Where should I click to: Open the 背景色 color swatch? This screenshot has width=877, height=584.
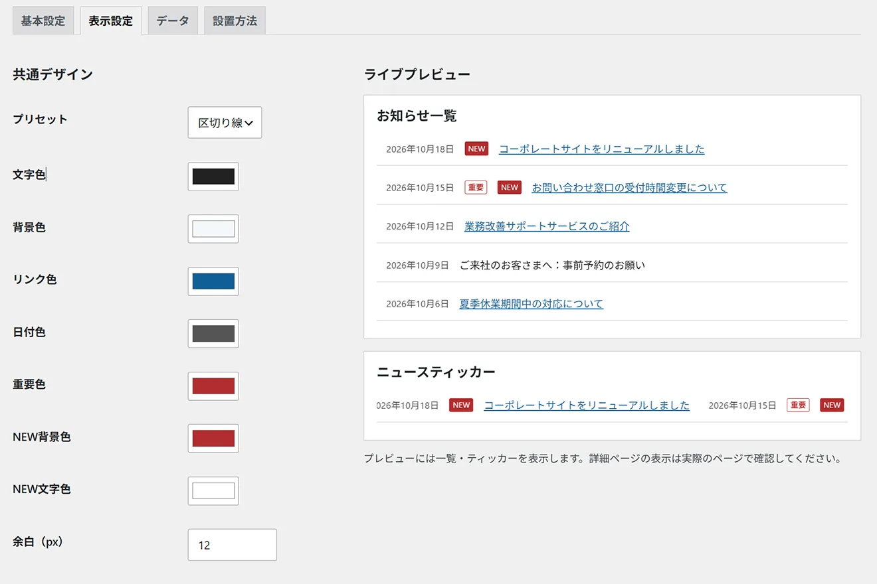[213, 229]
